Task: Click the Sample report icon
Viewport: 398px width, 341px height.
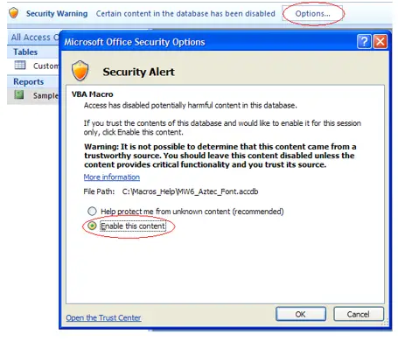Action: 19,94
